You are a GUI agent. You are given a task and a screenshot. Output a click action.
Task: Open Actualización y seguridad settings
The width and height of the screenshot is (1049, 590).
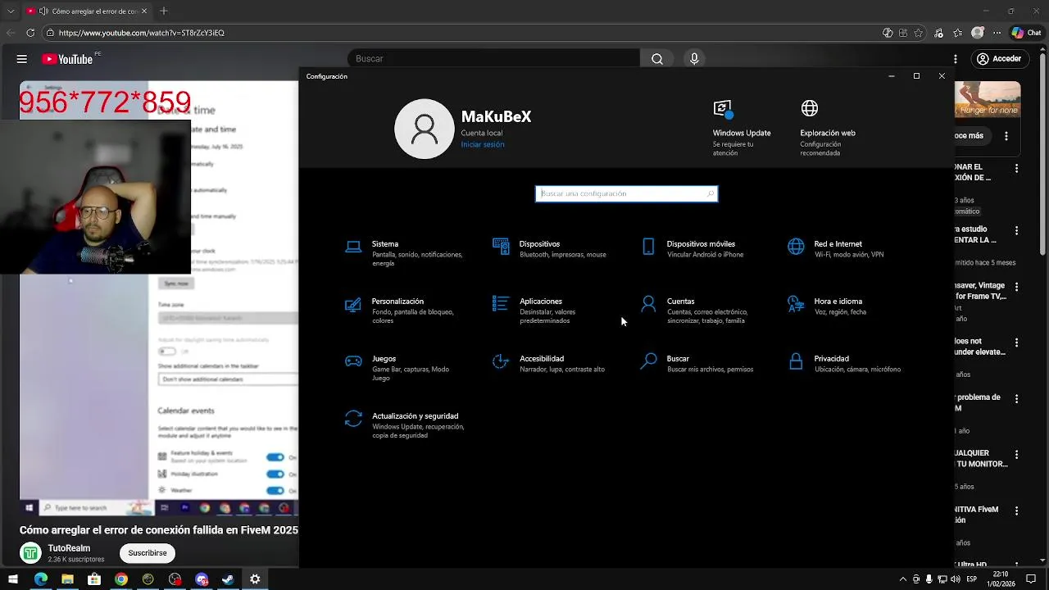(x=406, y=424)
